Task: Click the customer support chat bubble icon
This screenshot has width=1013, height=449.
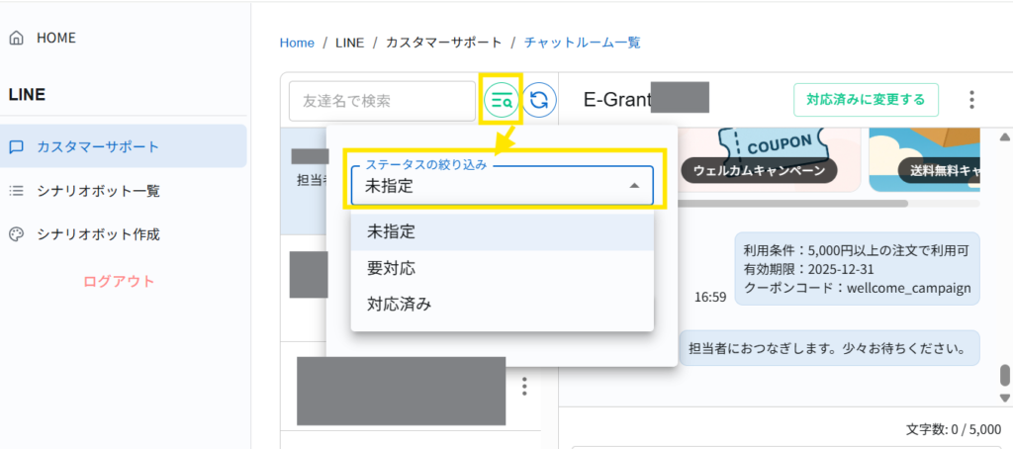Action: pos(16,146)
